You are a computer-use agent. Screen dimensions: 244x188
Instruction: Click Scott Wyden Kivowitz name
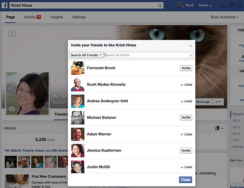click(x=106, y=85)
